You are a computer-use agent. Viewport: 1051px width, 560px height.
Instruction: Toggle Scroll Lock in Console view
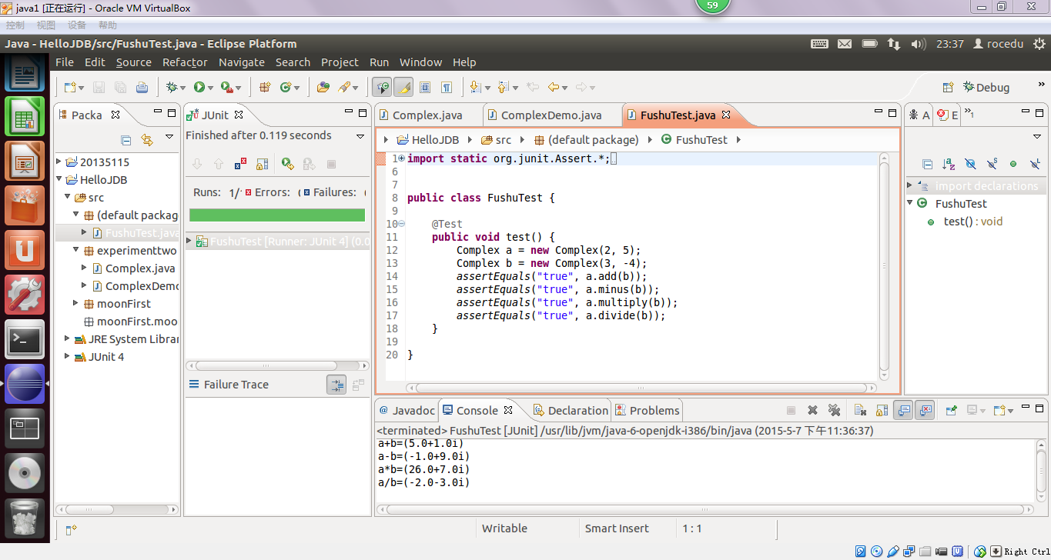pyautogui.click(x=882, y=411)
